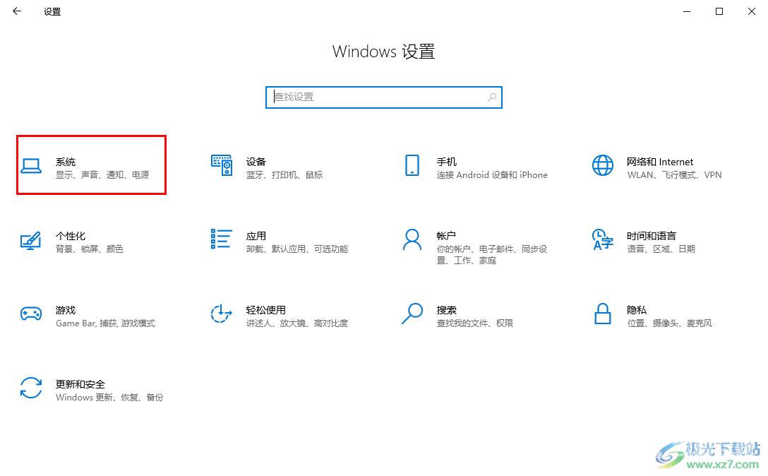Click 连接 Android 设备和 iPhone text
The image size is (768, 476).
click(492, 175)
